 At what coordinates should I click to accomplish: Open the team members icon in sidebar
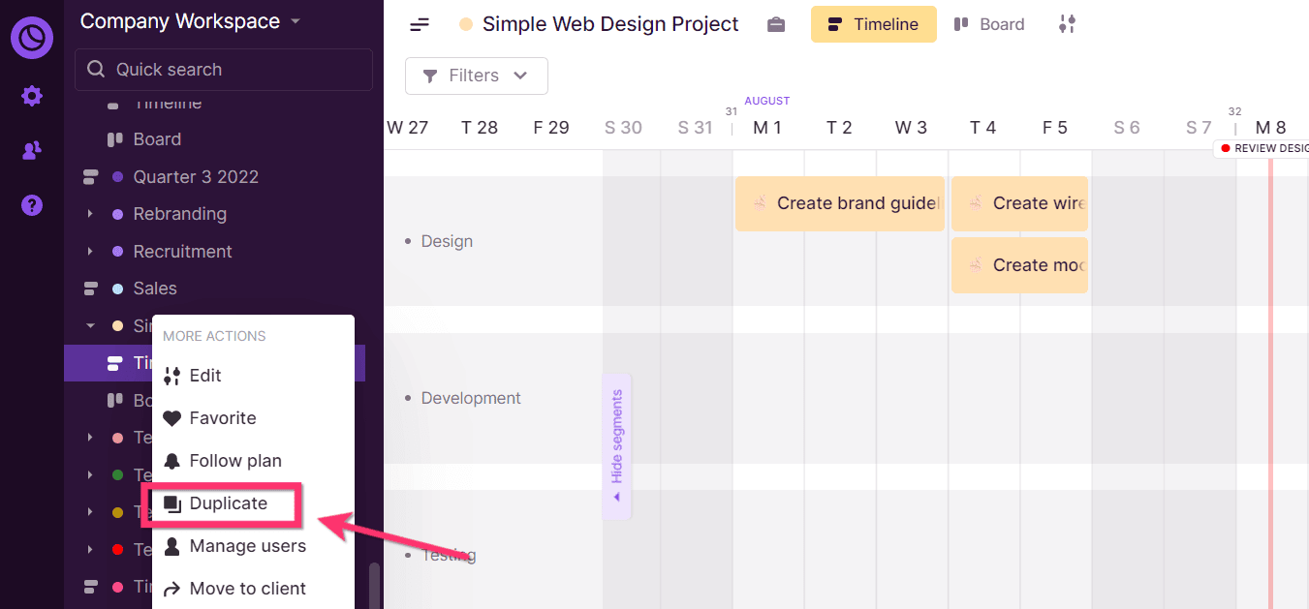pos(30,150)
